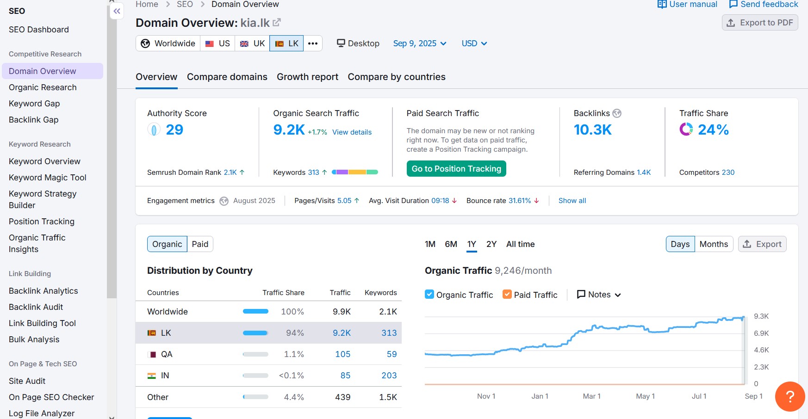The height and width of the screenshot is (419, 808).
Task: Set chart granularity to Months
Action: [714, 244]
